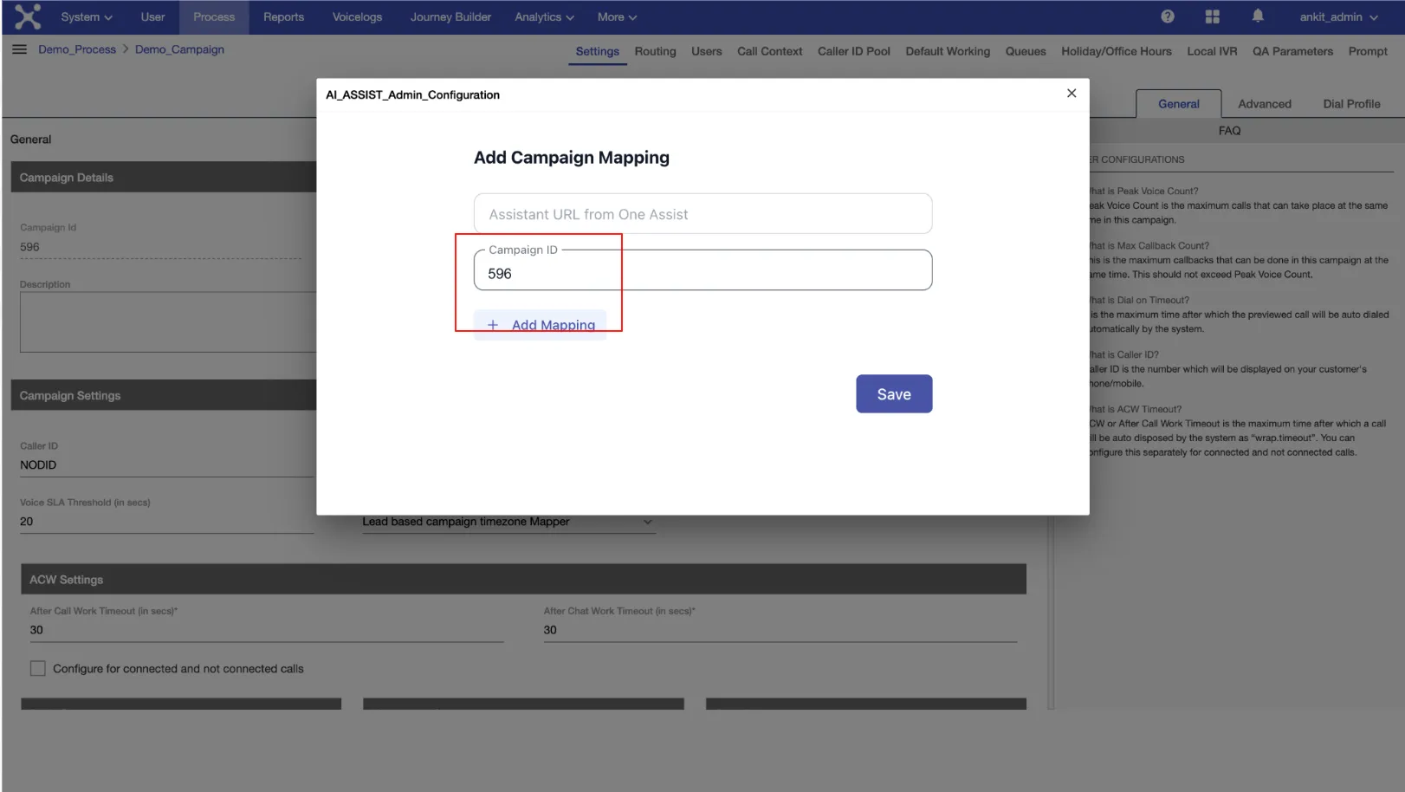Switch to the QA Parameters tab
Screen dimensions: 1405x792
[x=1292, y=51]
